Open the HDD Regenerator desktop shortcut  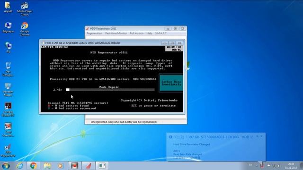pyautogui.click(x=8, y=150)
